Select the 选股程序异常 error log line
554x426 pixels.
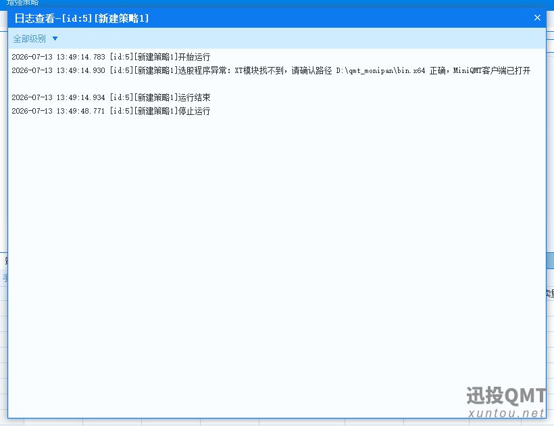pos(271,70)
